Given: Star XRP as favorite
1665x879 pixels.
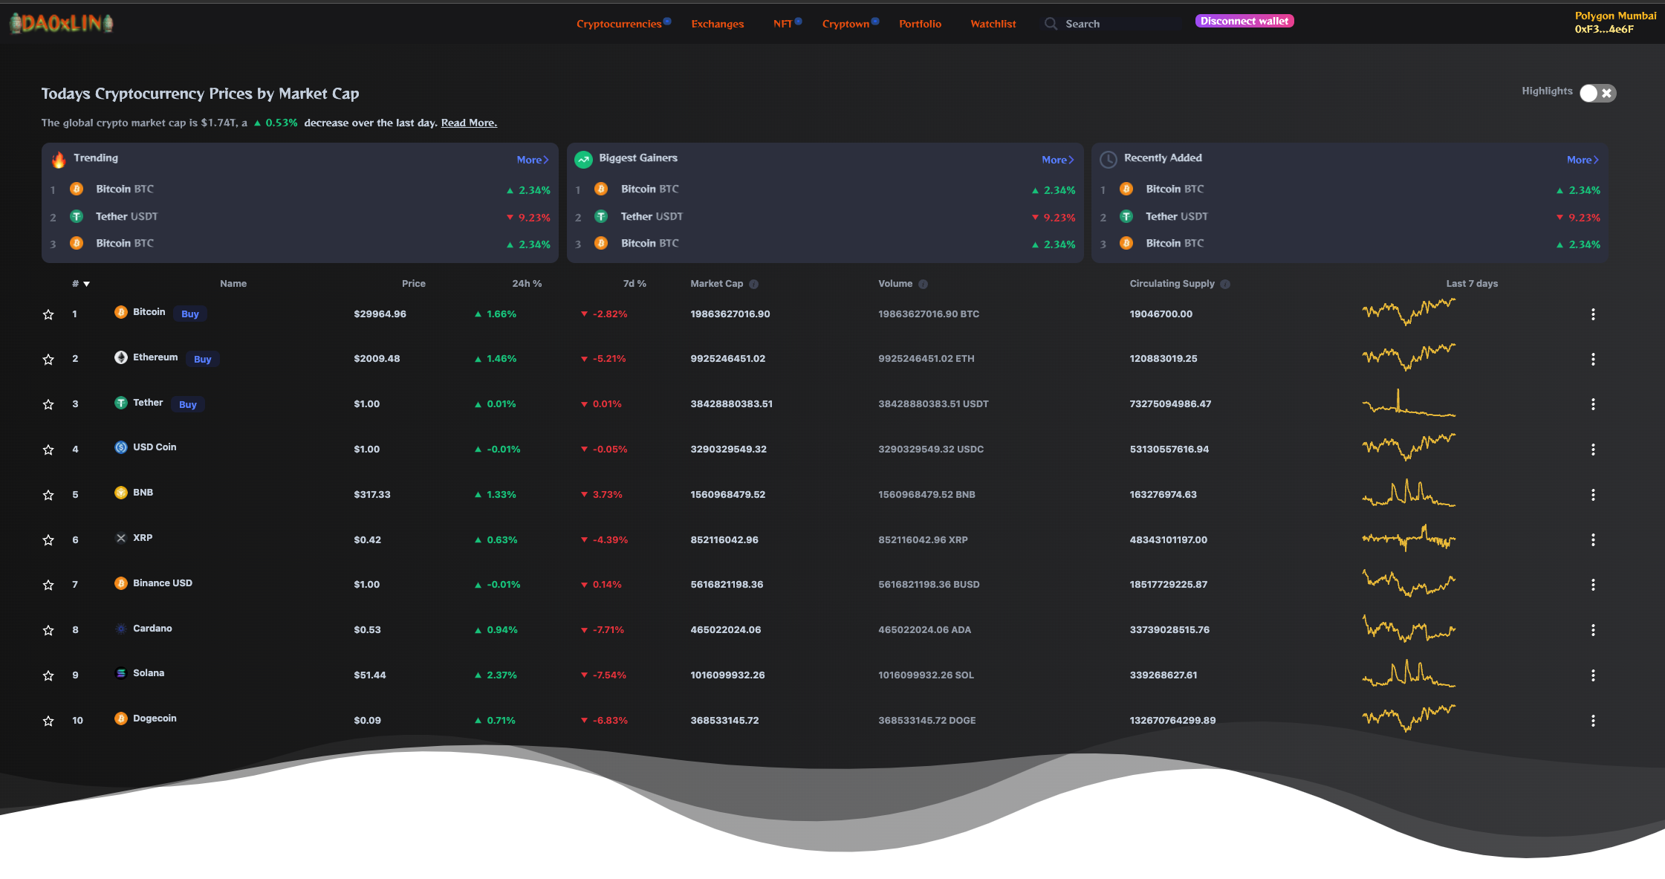Looking at the screenshot, I should pos(48,540).
